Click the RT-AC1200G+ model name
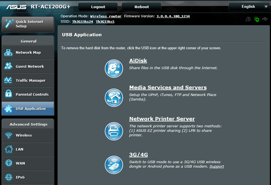The width and height of the screenshot is (271, 185). coord(51,7)
